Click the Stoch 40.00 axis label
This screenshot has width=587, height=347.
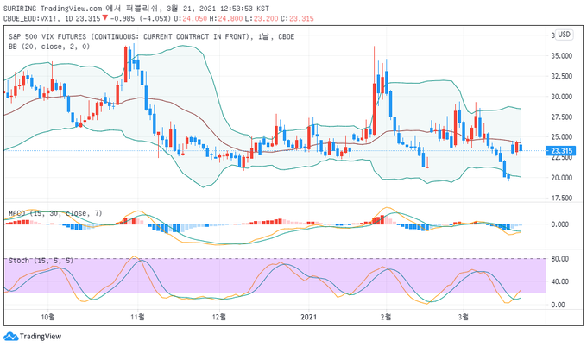click(559, 281)
